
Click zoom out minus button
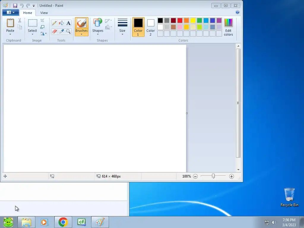click(195, 176)
